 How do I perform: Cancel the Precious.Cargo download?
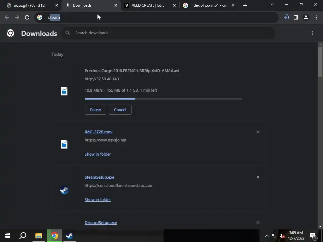(x=120, y=110)
